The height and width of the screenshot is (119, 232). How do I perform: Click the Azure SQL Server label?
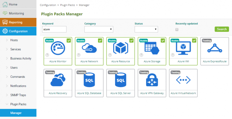121,93
